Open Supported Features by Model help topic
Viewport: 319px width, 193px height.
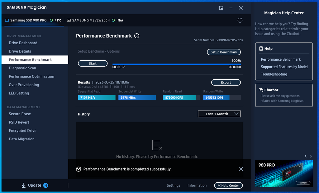point(284,67)
